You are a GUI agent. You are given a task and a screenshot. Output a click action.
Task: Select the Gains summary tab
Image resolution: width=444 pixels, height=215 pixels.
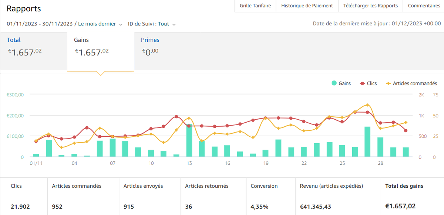[101, 51]
